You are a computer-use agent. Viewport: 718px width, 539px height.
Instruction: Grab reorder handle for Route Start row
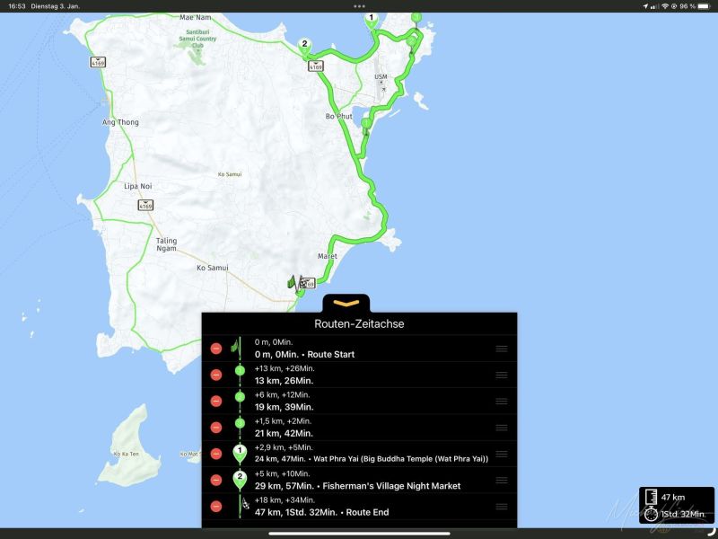pos(501,349)
